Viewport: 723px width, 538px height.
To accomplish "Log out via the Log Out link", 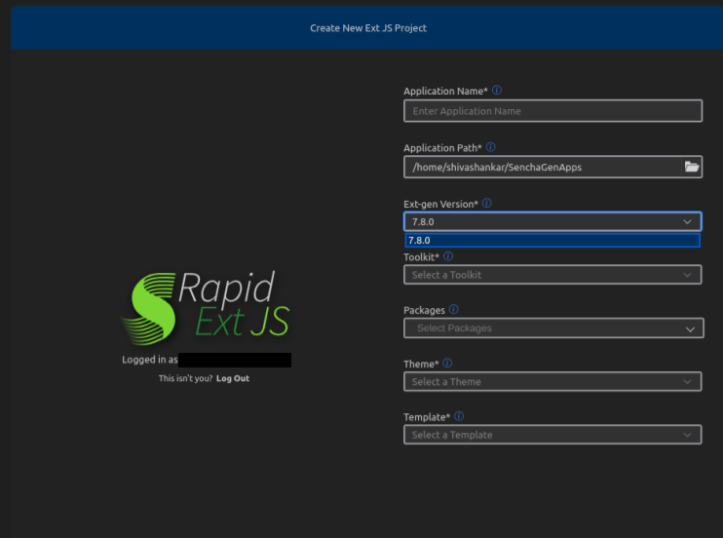I will (x=233, y=378).
